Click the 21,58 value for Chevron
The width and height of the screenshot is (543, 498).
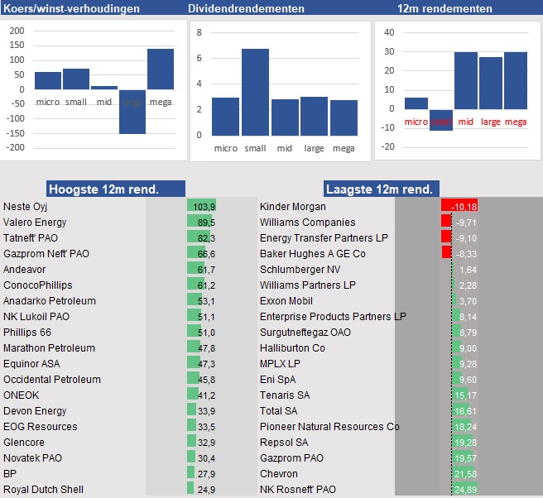pos(465,474)
